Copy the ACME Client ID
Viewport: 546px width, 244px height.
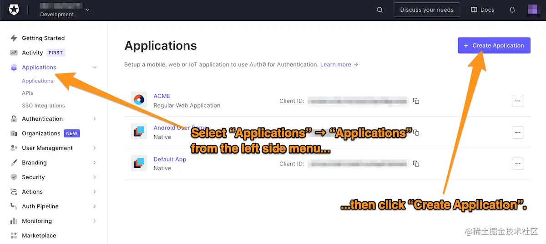pyautogui.click(x=416, y=101)
